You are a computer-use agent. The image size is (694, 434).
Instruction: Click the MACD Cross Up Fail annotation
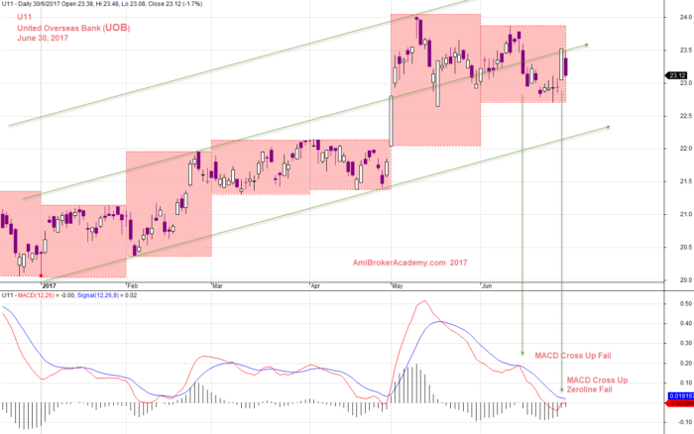click(573, 356)
